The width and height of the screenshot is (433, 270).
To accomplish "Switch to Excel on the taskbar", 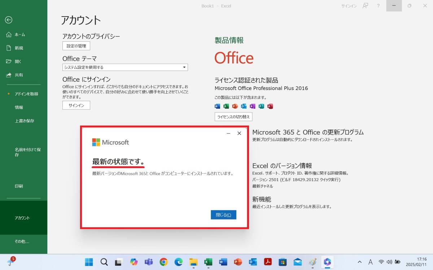I will [208, 262].
